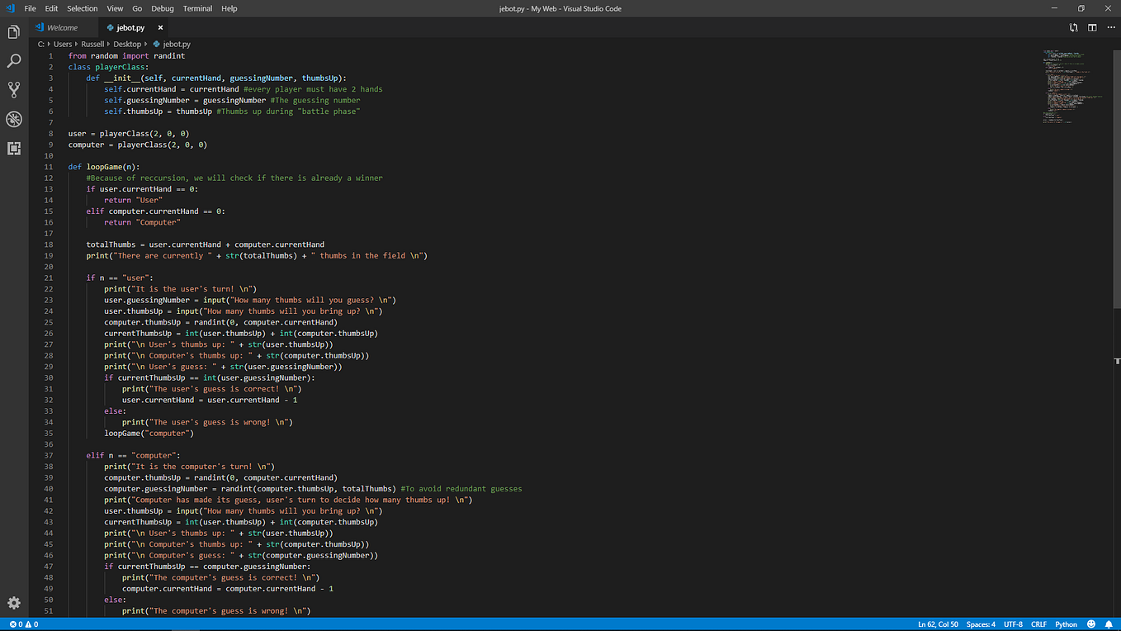
Task: Open Source Control from the activity bar
Action: (x=13, y=89)
